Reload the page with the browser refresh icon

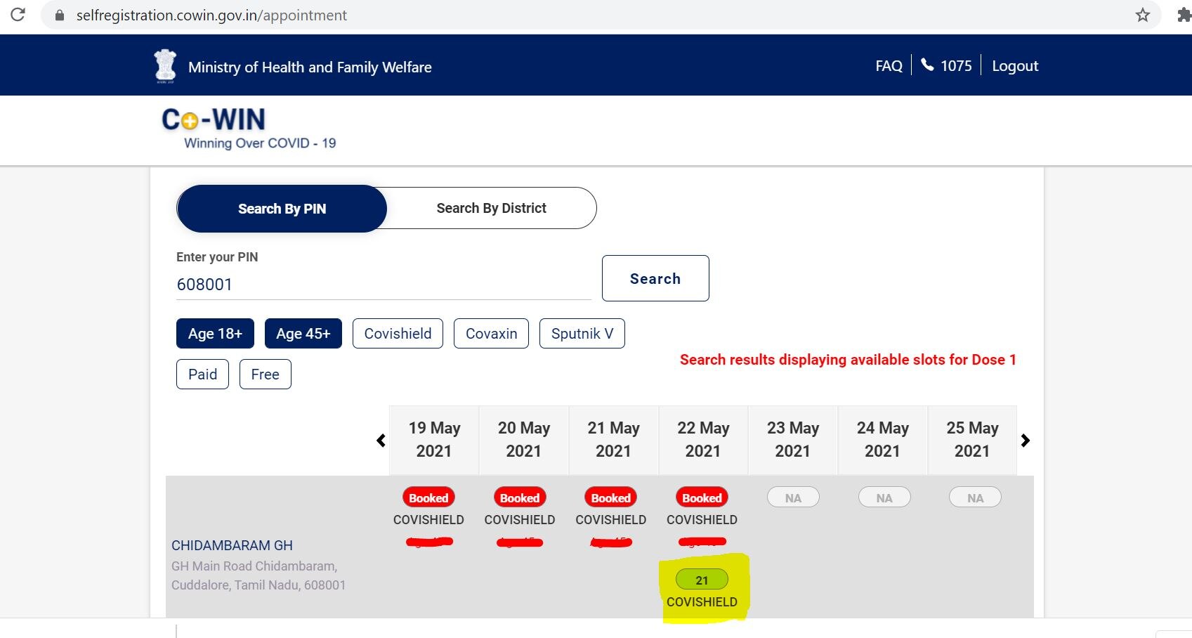tap(18, 14)
